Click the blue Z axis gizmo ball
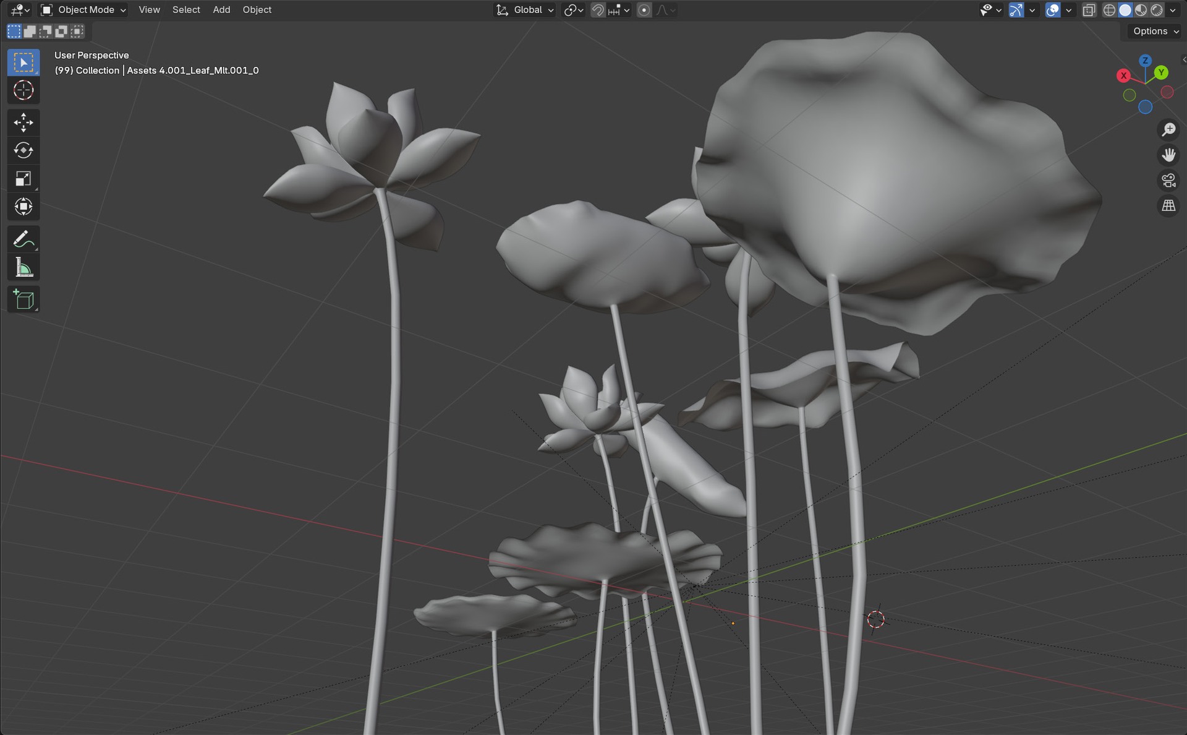The height and width of the screenshot is (735, 1187). click(1145, 60)
